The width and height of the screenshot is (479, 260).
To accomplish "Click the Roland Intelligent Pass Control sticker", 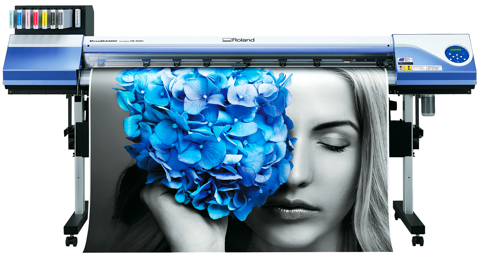I will [x=405, y=60].
